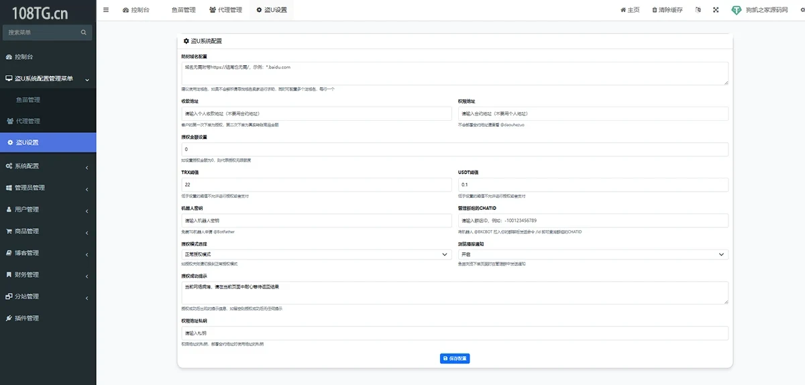This screenshot has width=805, height=385.
Task: Click the green Tether avatar icon
Action: coord(737,10)
